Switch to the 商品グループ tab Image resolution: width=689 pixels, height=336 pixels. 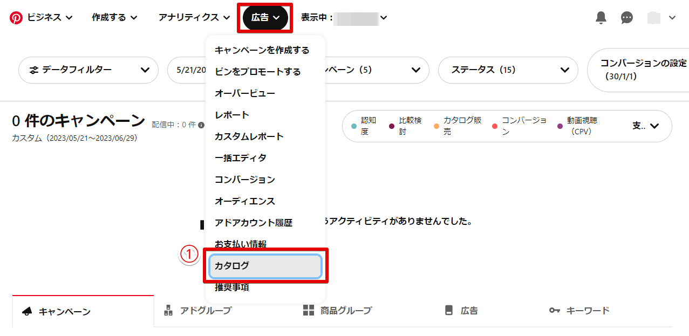[337, 311]
